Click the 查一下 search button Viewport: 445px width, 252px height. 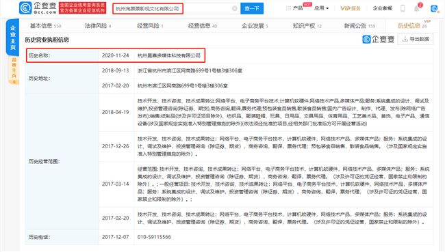point(252,8)
